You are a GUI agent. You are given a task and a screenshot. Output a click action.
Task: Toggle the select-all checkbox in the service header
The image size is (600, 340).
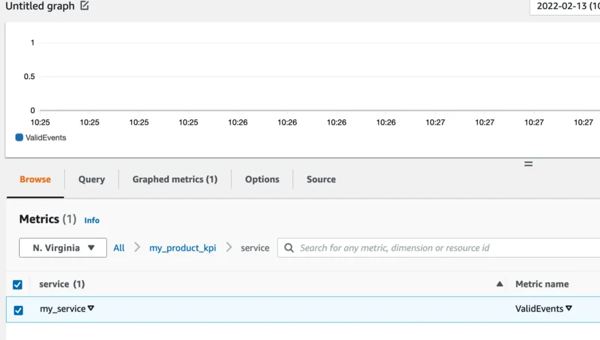[x=18, y=285]
